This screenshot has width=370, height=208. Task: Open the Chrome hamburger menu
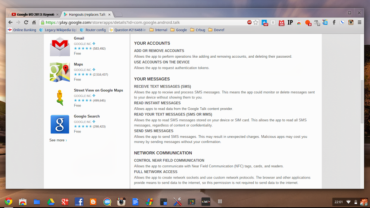(360, 22)
